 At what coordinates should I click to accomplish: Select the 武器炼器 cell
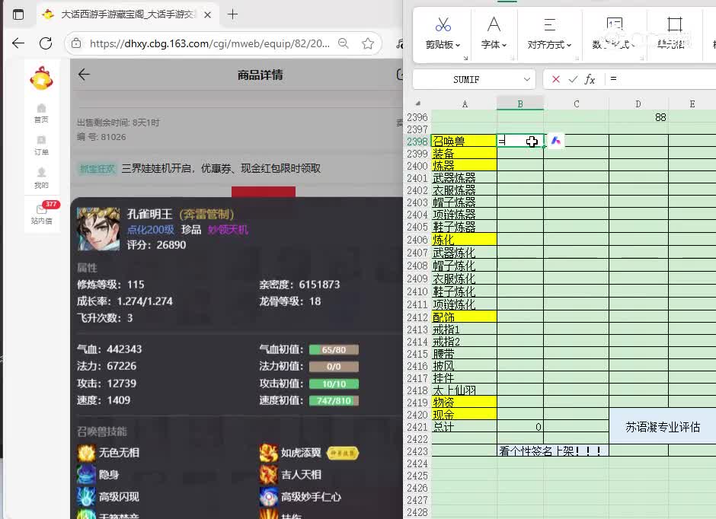[464, 178]
